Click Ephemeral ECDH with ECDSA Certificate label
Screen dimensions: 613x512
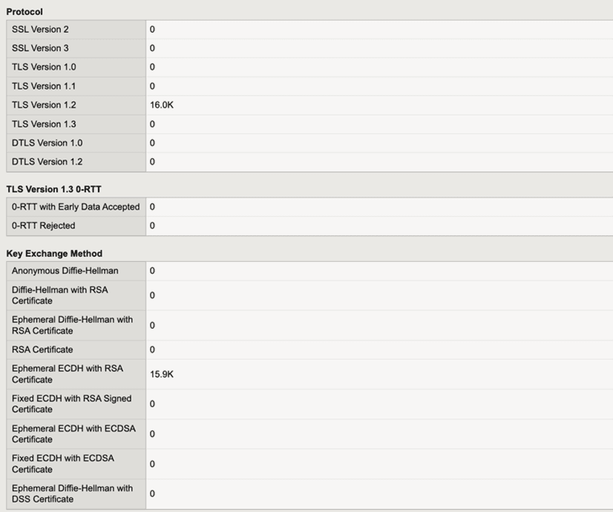click(73, 434)
